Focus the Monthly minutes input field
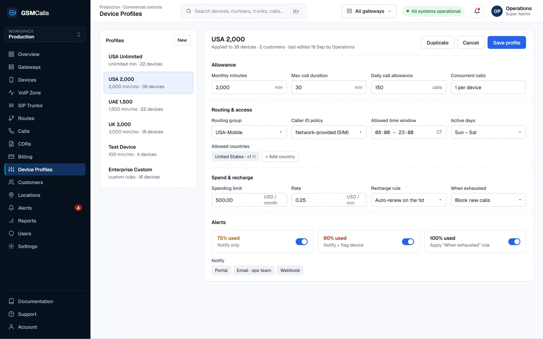The image size is (543, 339). tap(249, 87)
